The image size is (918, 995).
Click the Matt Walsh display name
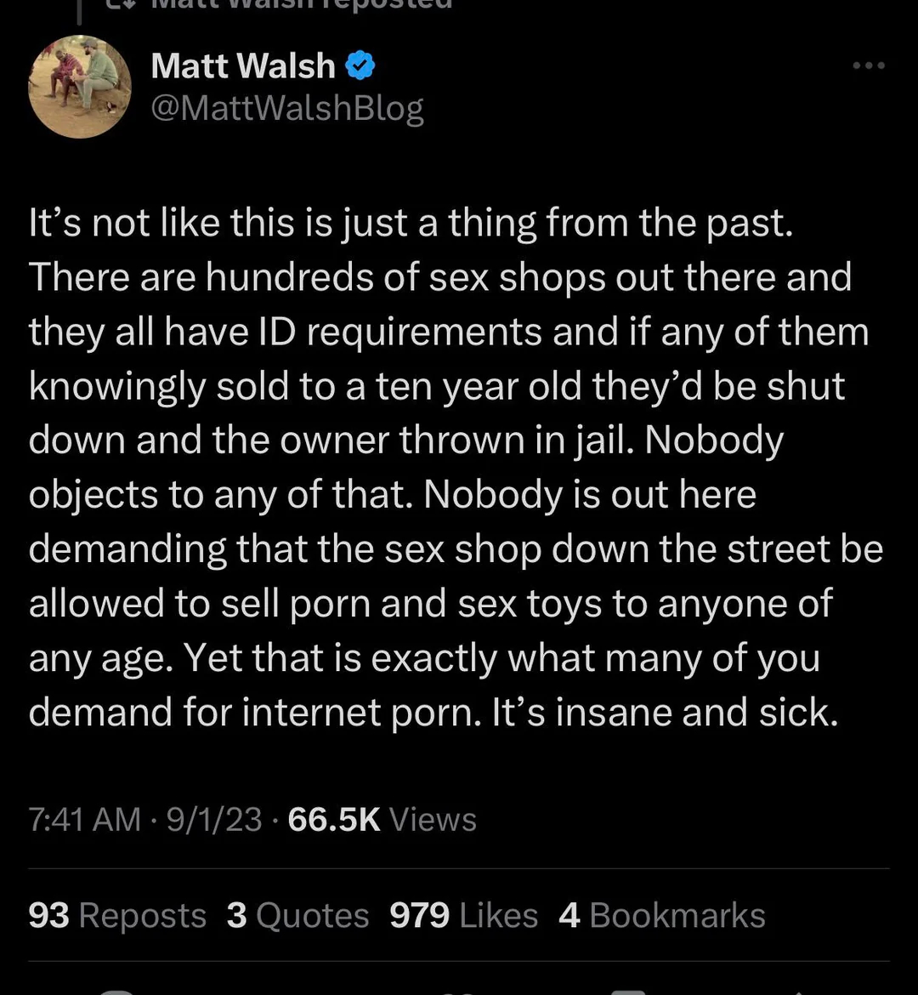[x=243, y=65]
